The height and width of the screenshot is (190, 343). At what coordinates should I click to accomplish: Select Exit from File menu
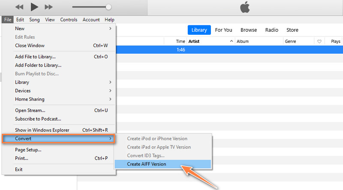[x=59, y=169]
